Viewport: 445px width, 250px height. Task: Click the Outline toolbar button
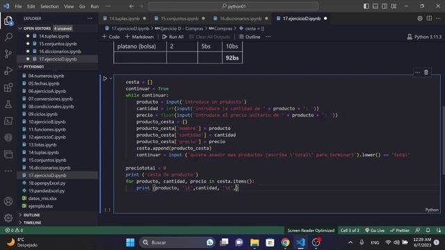(x=250, y=37)
